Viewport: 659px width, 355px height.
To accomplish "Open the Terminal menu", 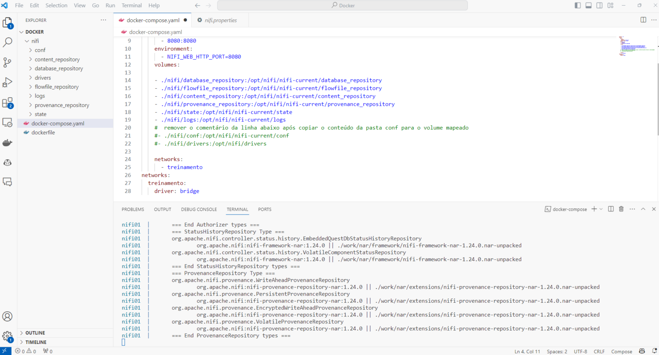I will point(131,6).
